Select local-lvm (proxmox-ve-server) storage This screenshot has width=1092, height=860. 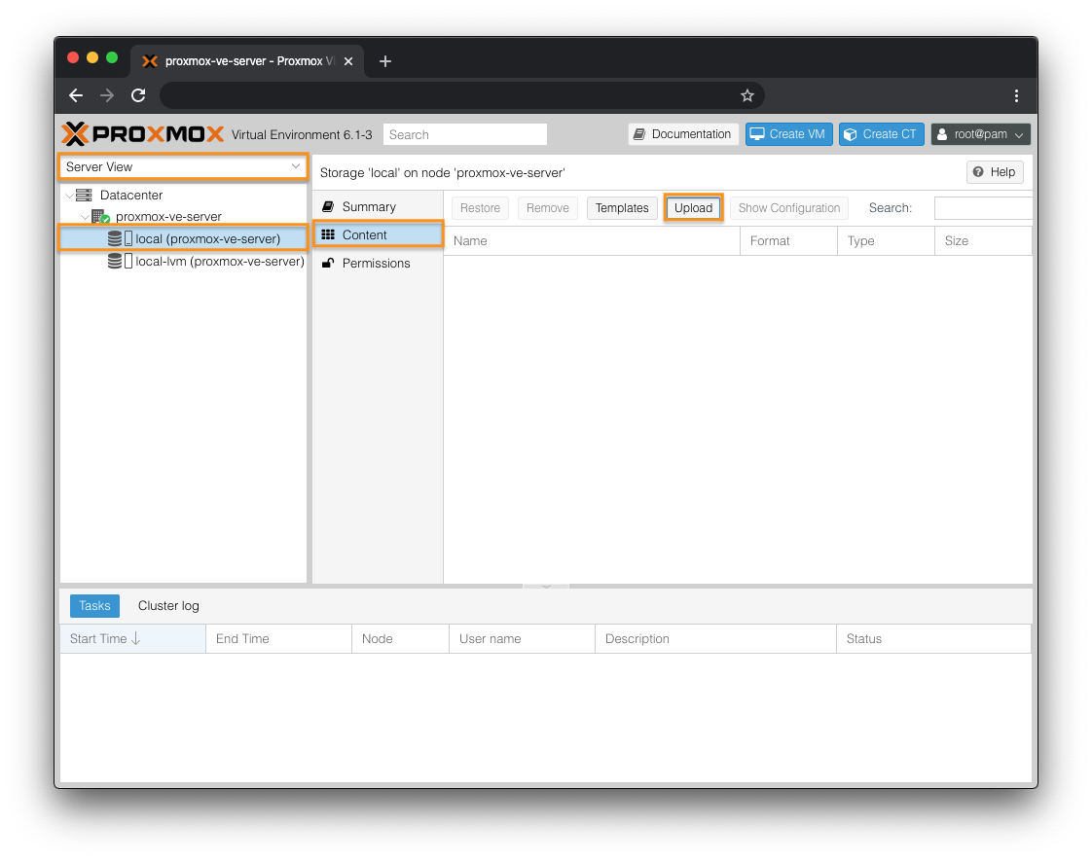pos(183,261)
